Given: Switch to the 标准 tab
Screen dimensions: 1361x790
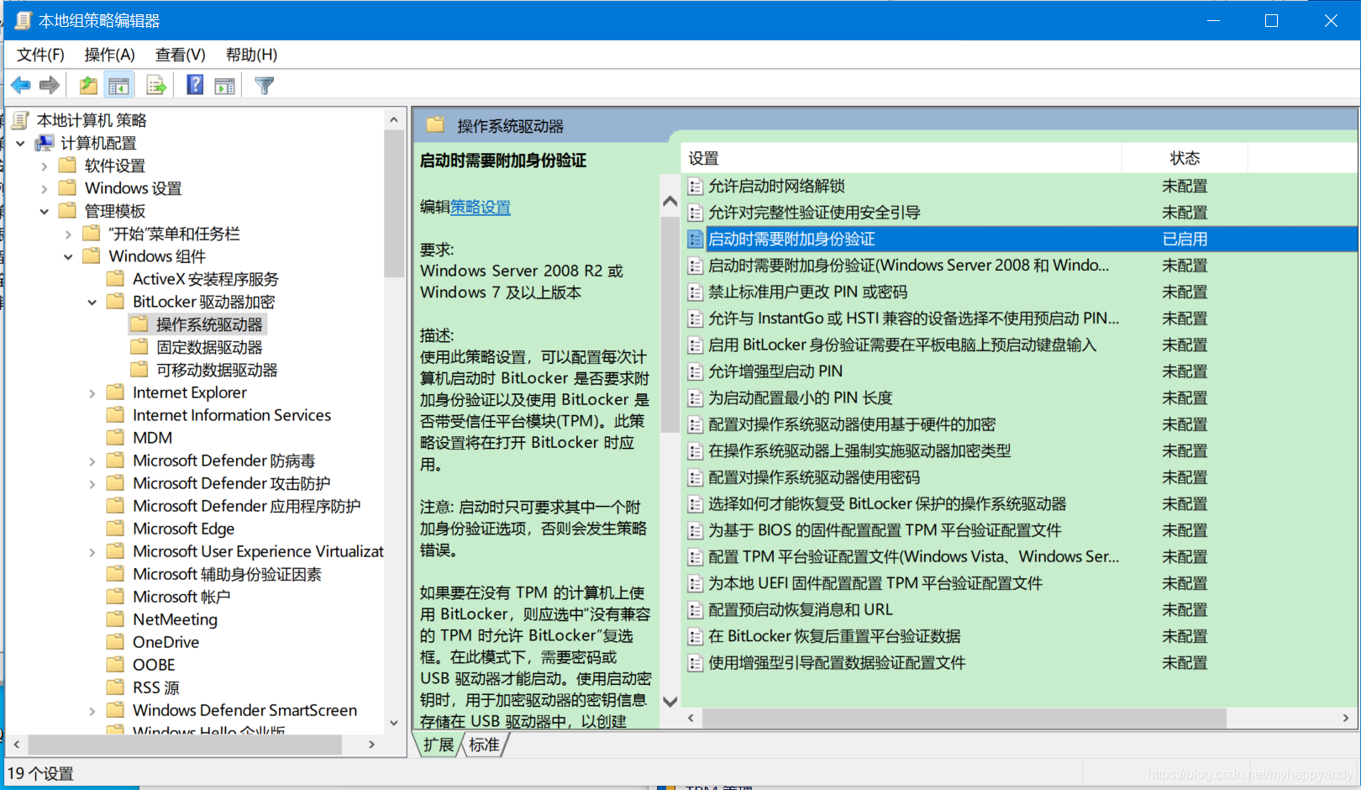Looking at the screenshot, I should point(484,745).
